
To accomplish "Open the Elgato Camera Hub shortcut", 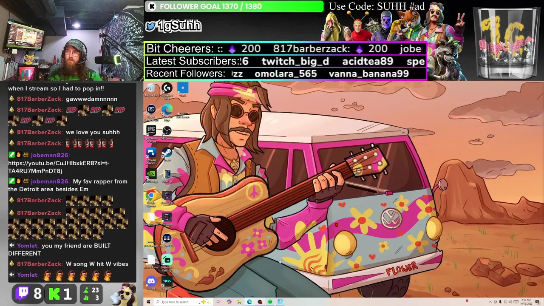I will [x=151, y=112].
